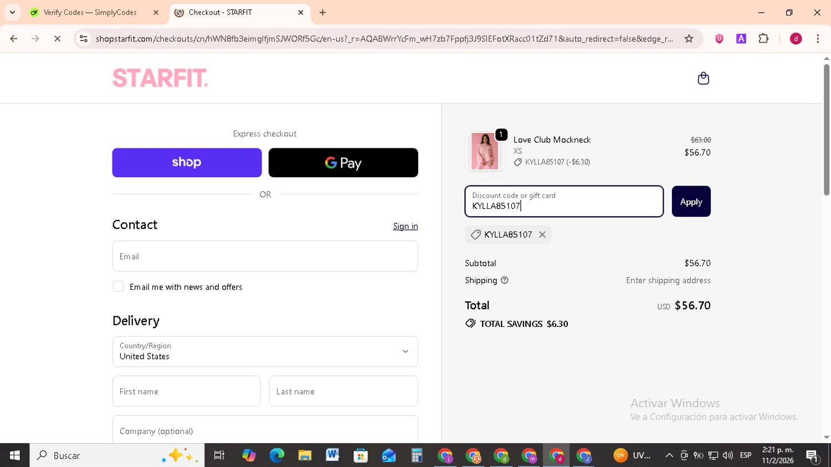The width and height of the screenshot is (831, 467).
Task: Open Outlook from the taskbar
Action: (x=388, y=455)
